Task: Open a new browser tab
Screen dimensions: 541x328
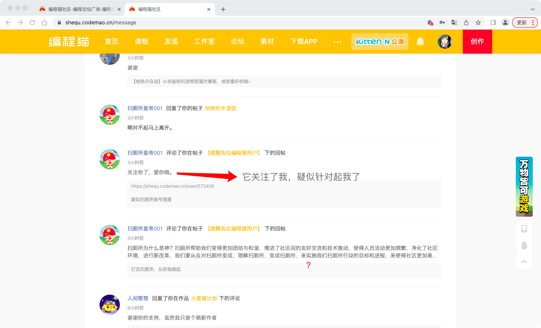Action: tap(223, 9)
